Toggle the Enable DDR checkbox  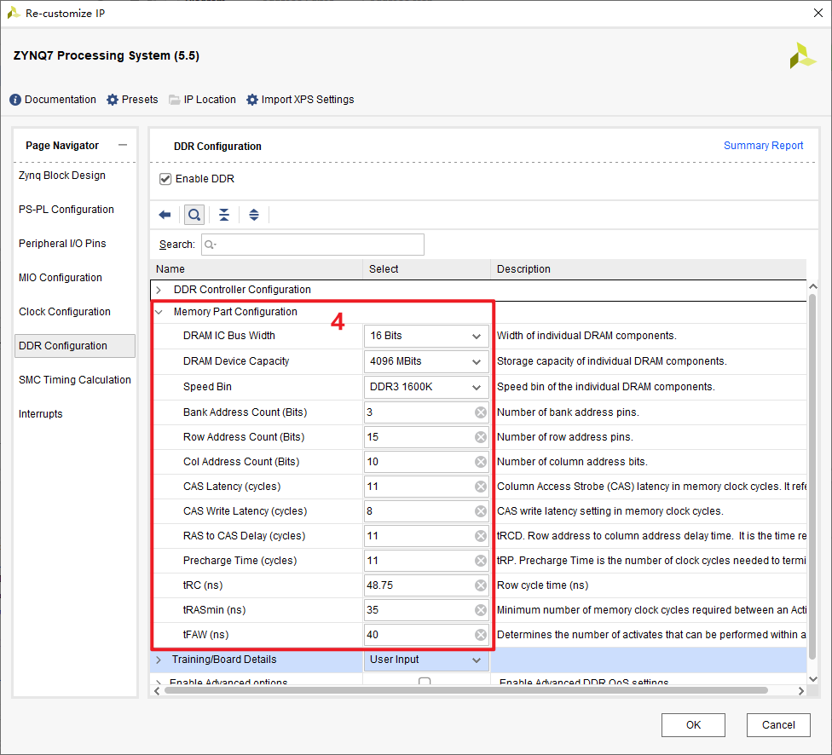click(x=165, y=179)
